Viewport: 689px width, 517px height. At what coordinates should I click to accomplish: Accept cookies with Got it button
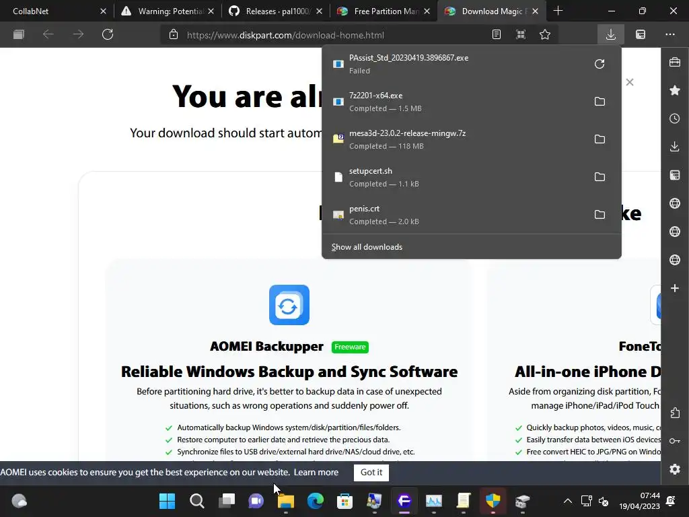(x=371, y=473)
